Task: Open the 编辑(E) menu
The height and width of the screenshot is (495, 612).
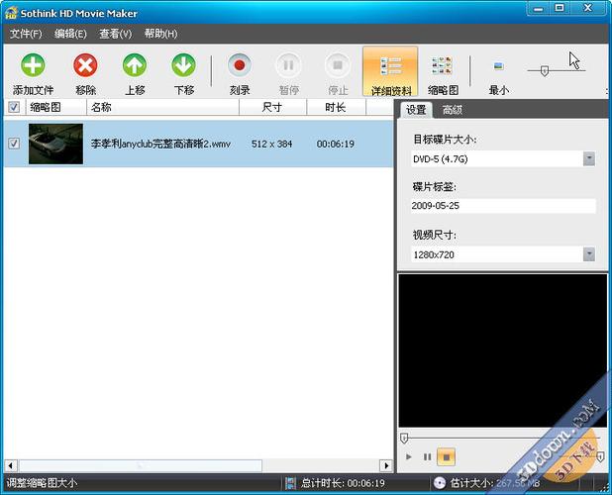Action: (x=70, y=34)
